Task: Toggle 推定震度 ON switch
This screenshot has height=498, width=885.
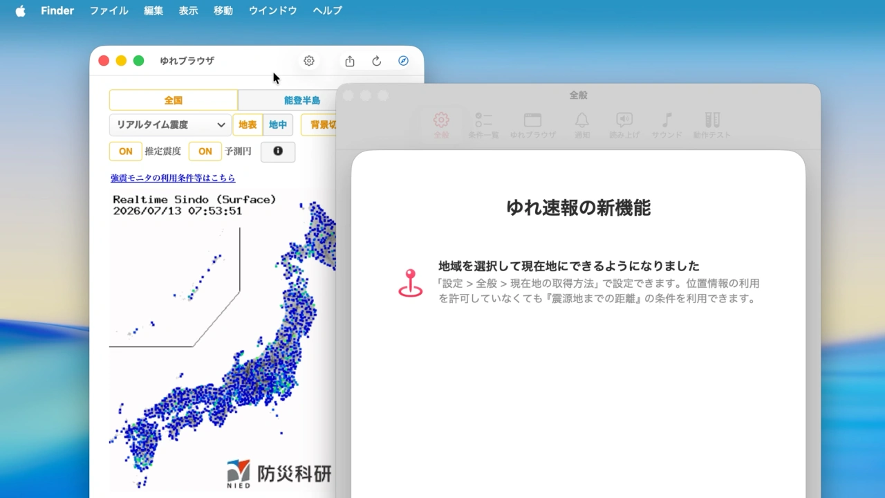Action: (x=126, y=151)
